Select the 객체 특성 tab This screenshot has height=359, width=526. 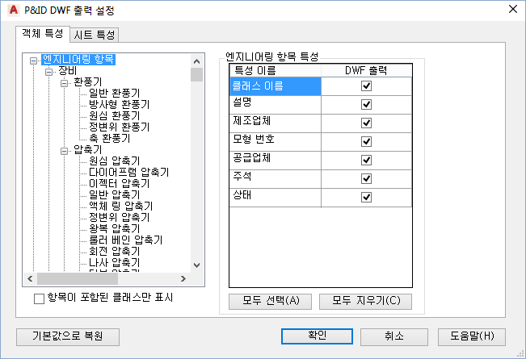point(43,34)
